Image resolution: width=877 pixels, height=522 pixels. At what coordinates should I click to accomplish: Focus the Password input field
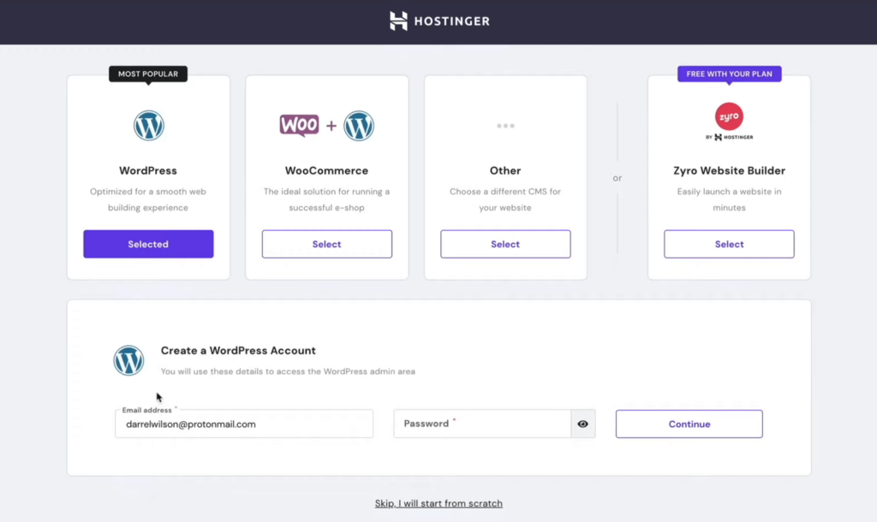tap(482, 424)
